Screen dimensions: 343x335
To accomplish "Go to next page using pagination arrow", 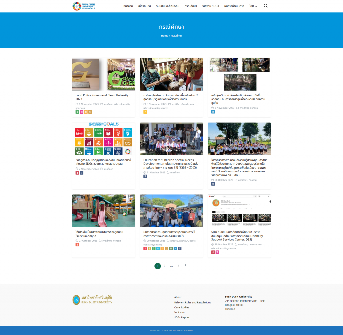I will pyautogui.click(x=185, y=265).
